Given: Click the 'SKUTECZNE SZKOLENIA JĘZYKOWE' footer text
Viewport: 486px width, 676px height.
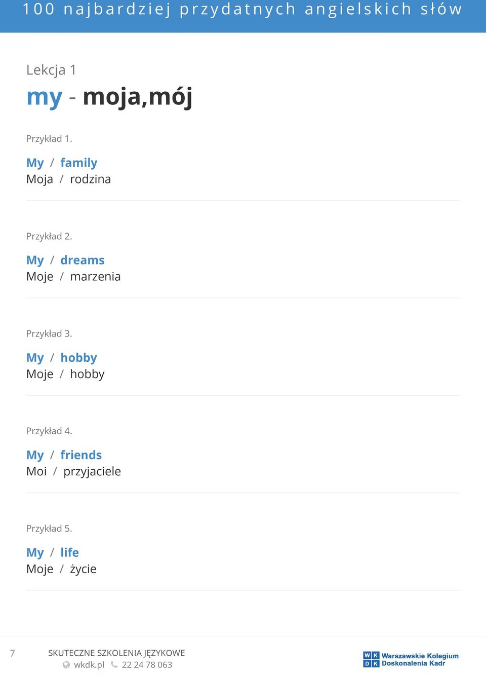Looking at the screenshot, I should click(116, 653).
